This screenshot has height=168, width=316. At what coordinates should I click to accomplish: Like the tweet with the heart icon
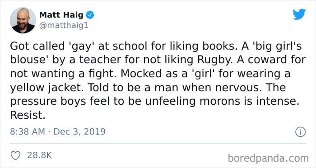point(15,155)
